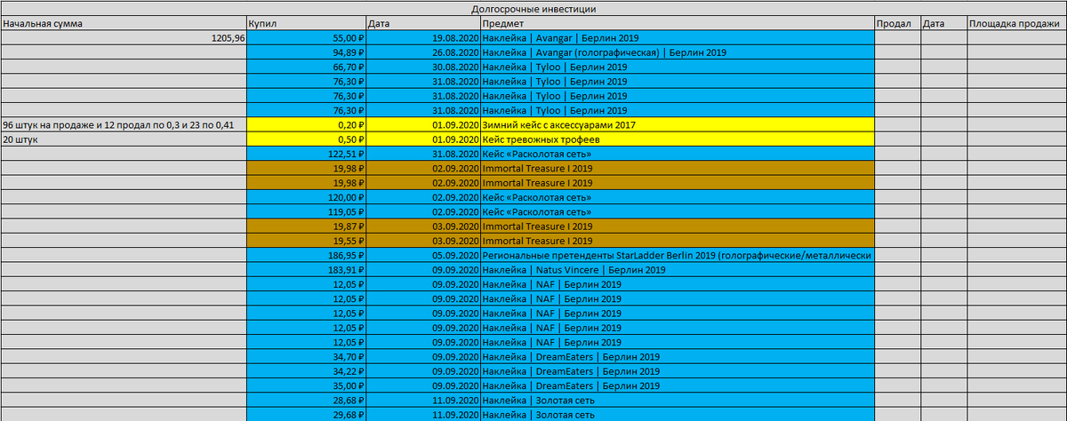
Task: Select the price cell 34,22 ₽
Action: tap(306, 370)
